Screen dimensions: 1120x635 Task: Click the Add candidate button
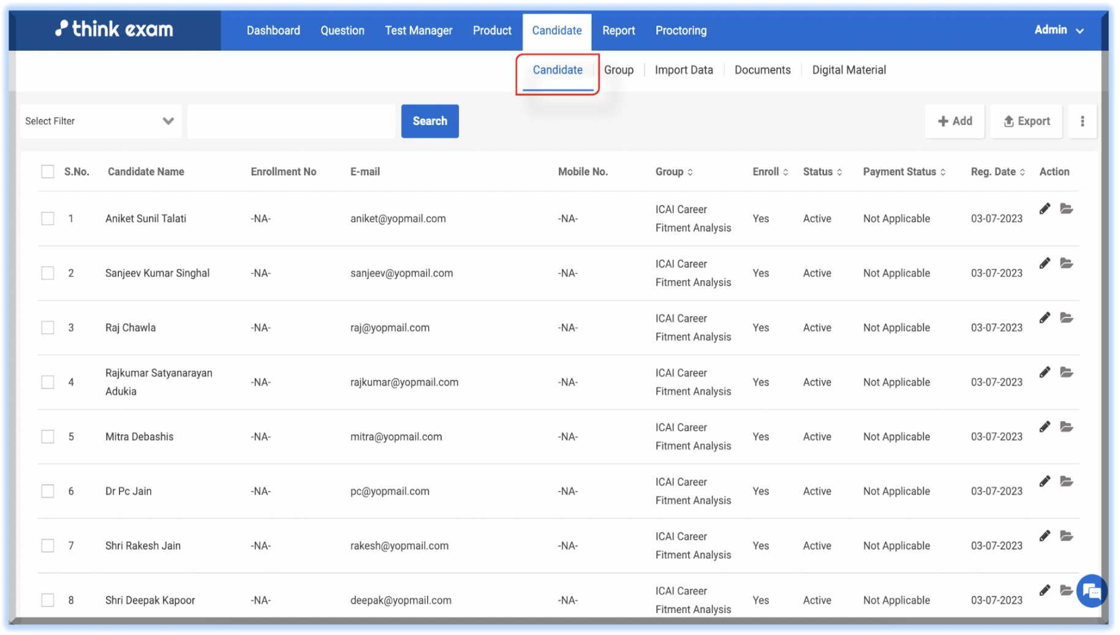coord(955,121)
